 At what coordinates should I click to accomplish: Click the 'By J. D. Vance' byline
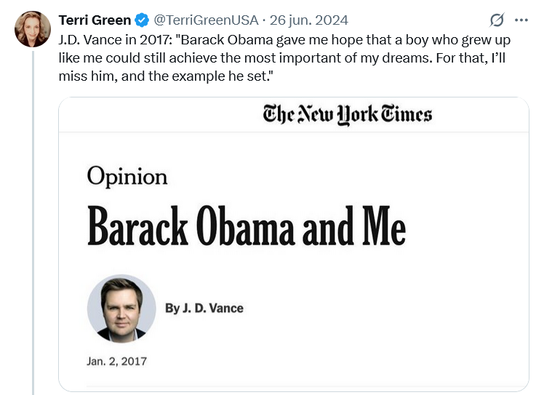pos(204,308)
